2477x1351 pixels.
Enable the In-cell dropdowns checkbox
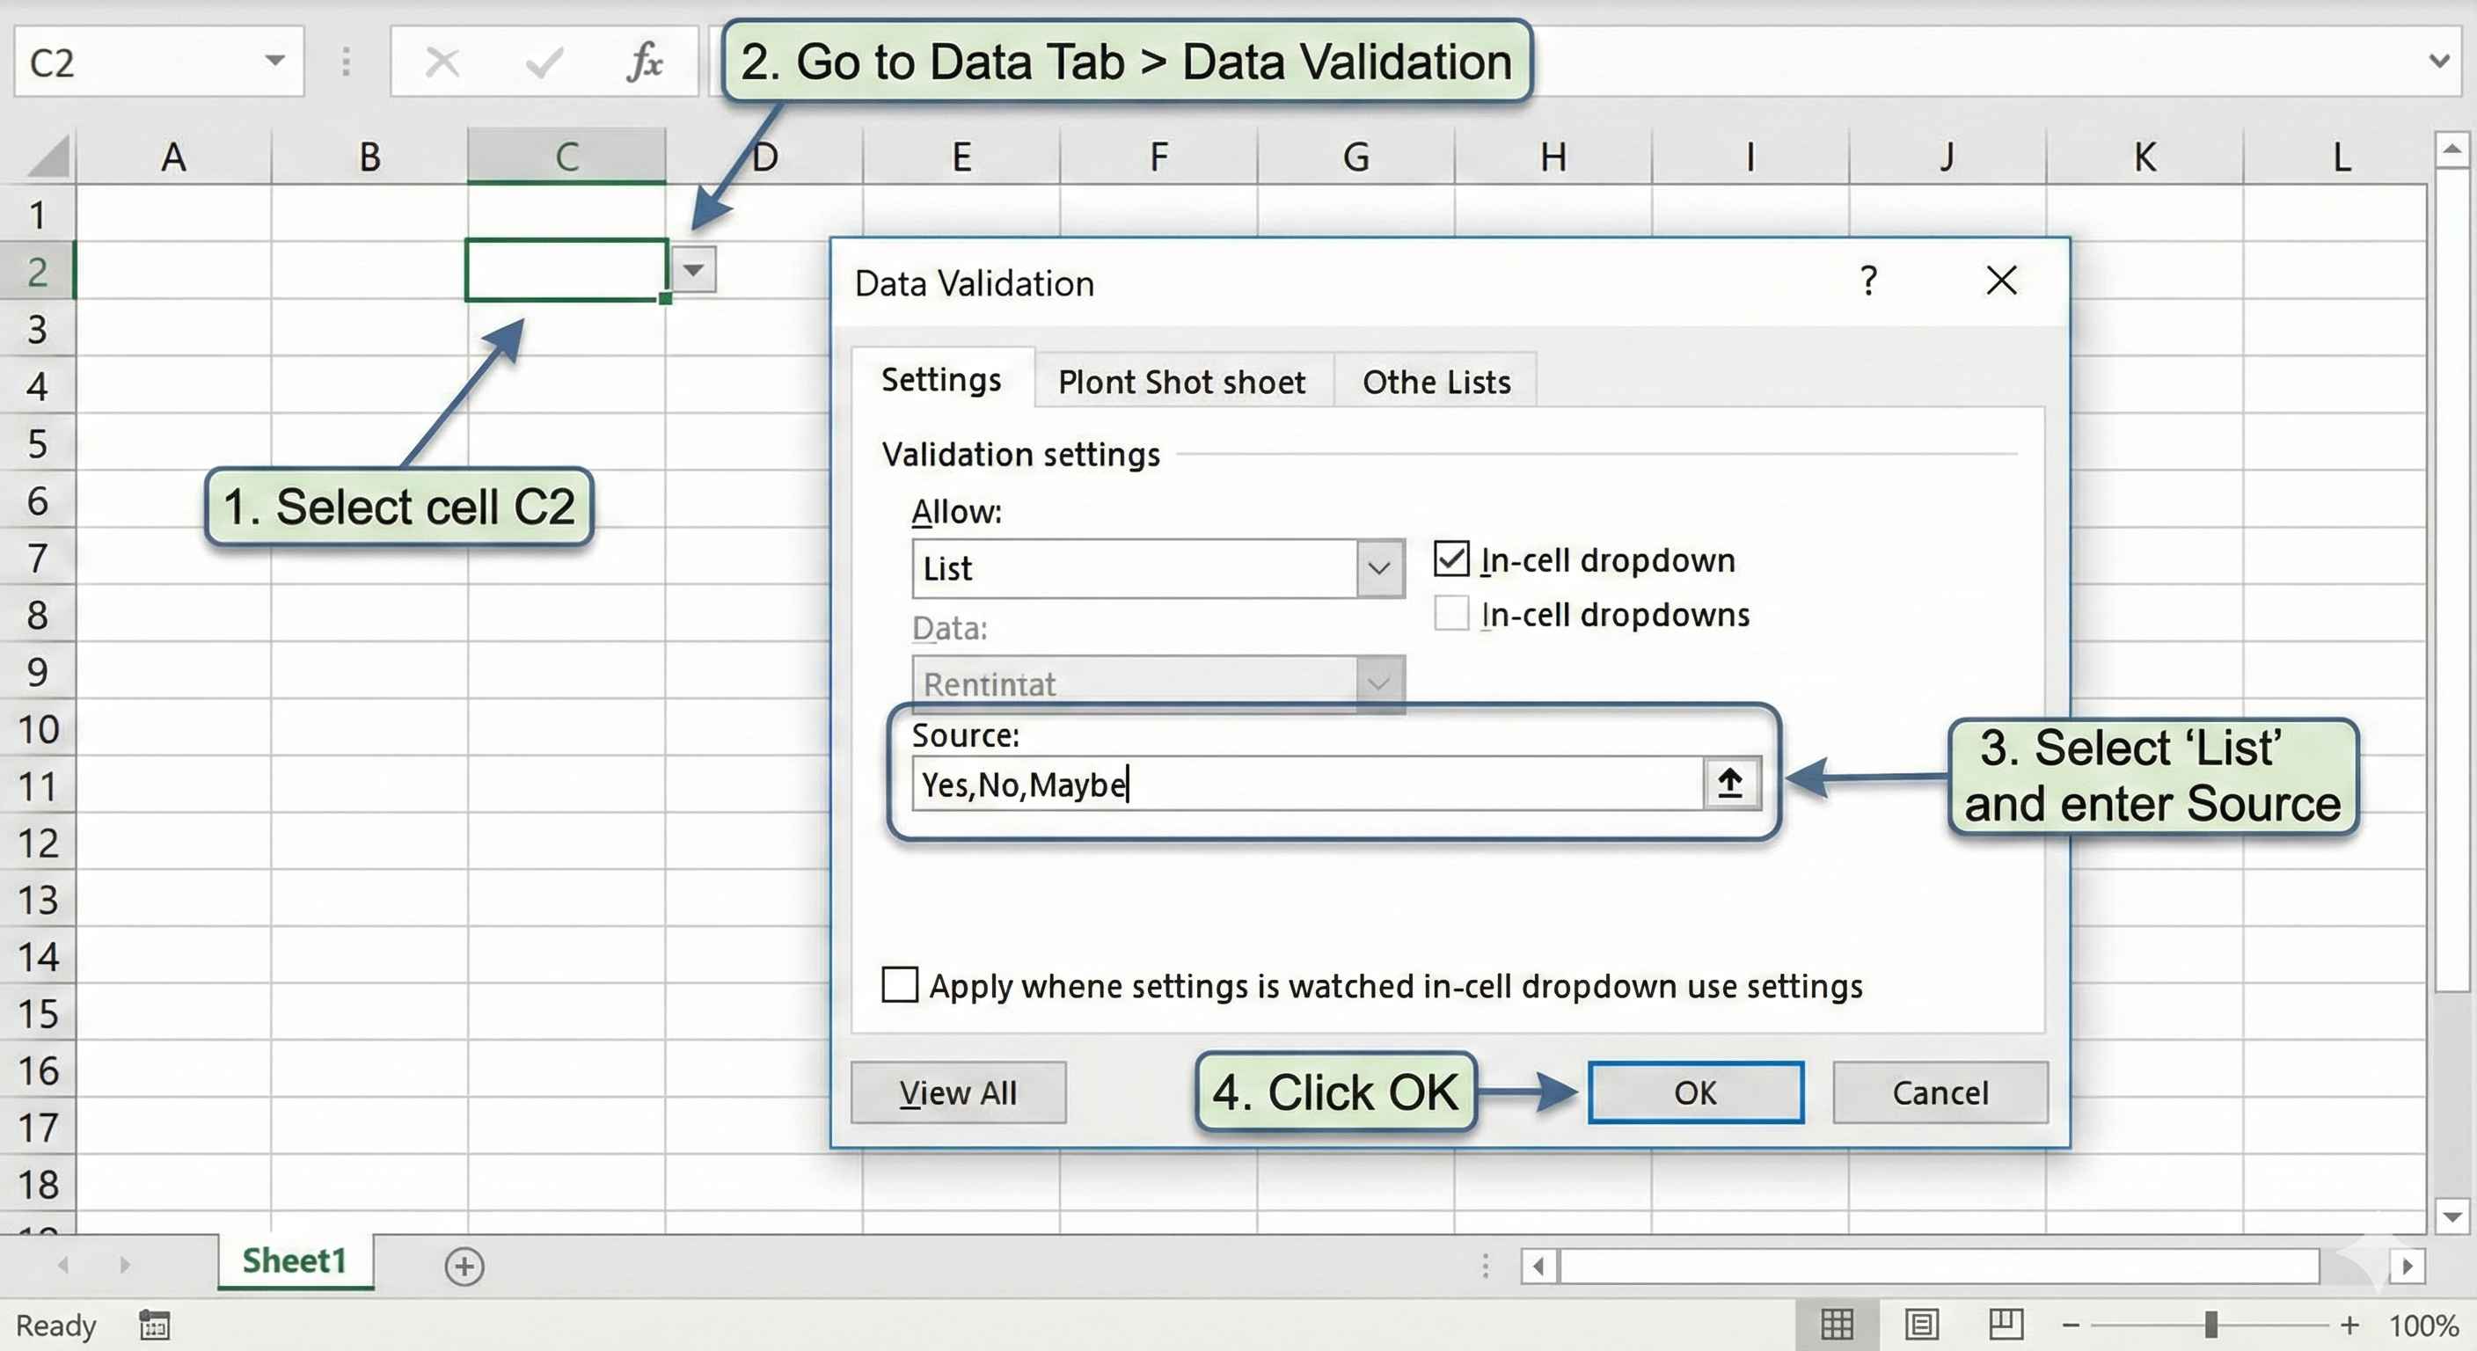(x=1451, y=615)
